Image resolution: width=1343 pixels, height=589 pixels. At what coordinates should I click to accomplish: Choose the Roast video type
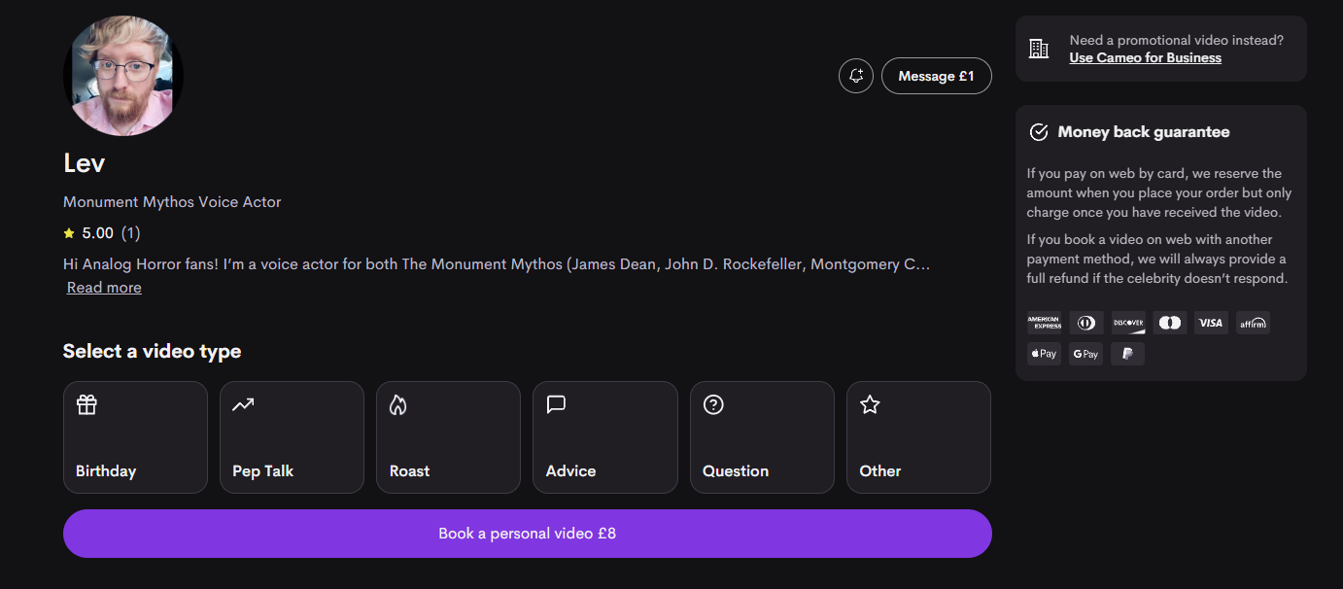tap(448, 437)
